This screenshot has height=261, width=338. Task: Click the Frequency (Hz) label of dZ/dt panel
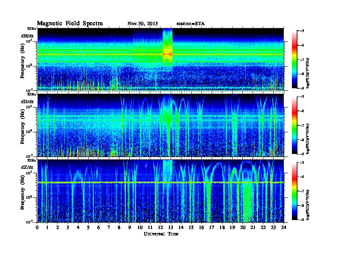coord(23,193)
